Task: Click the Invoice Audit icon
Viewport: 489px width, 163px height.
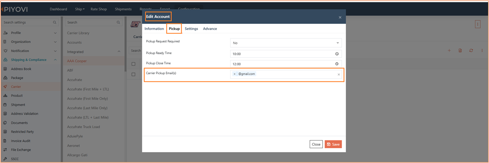Action: click(x=5, y=141)
